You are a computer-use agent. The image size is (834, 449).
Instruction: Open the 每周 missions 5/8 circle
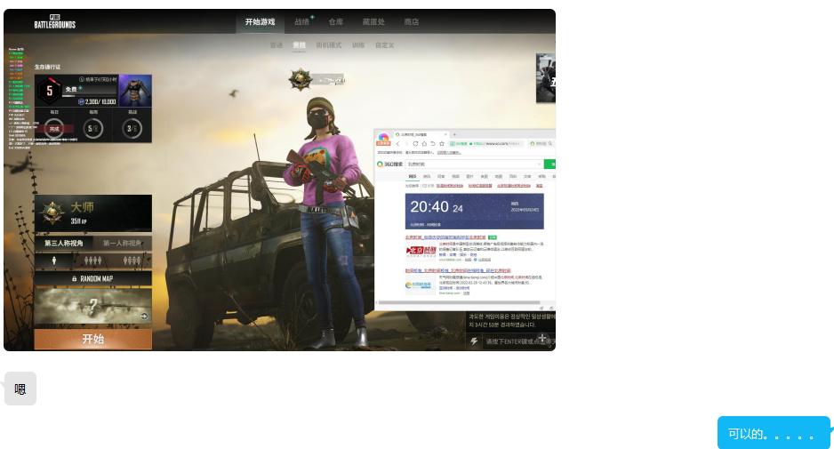[93, 128]
